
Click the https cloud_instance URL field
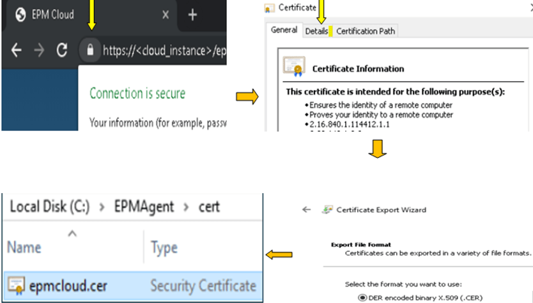164,50
